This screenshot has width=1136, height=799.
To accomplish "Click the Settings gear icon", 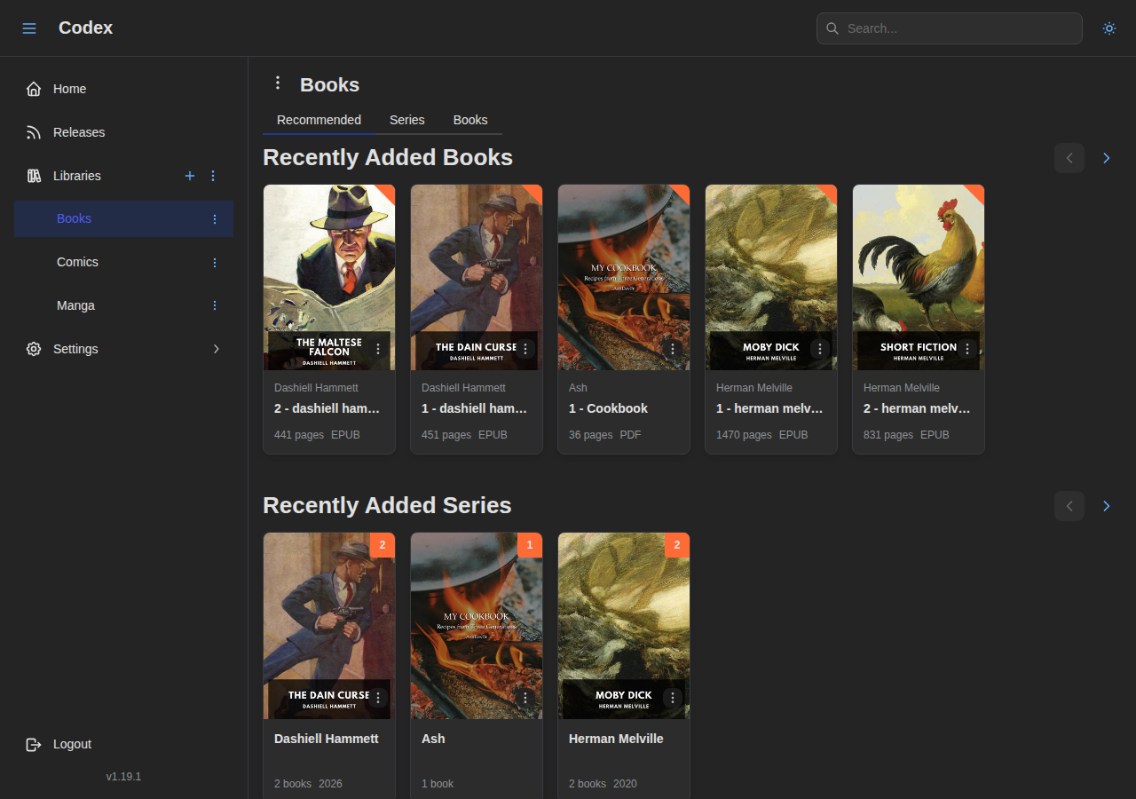I will 34,349.
